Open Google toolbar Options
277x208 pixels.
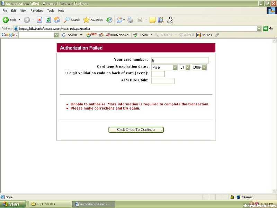(204, 35)
